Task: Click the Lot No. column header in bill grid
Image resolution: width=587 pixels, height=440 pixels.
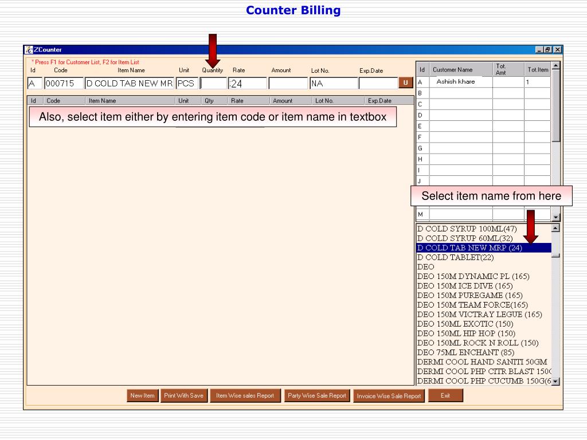Action: click(x=338, y=101)
